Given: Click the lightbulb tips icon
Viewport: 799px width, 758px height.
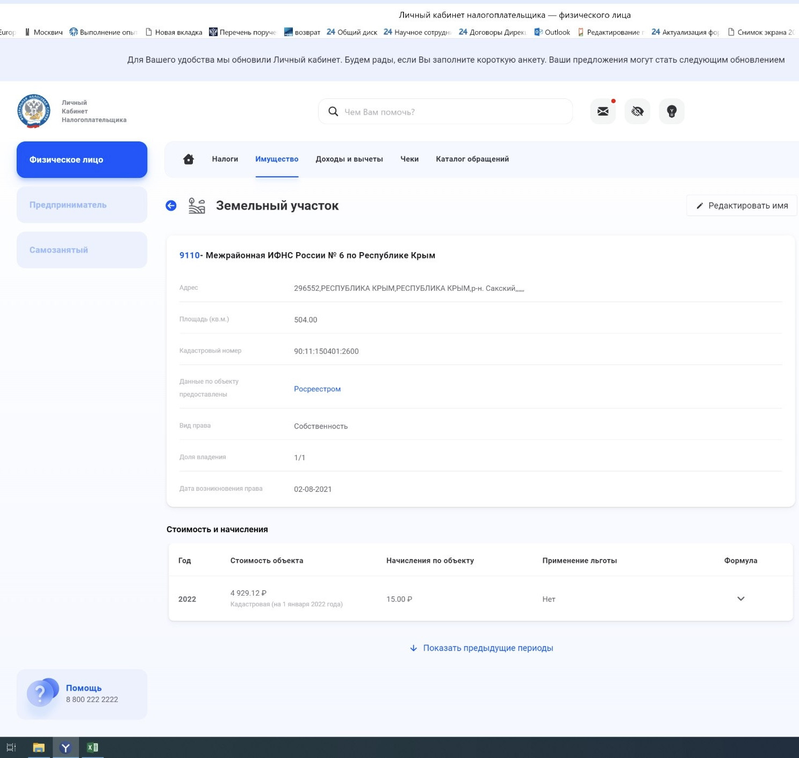Looking at the screenshot, I should (x=672, y=111).
